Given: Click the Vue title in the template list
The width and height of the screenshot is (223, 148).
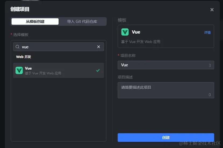Looking at the screenshot, I should (x=28, y=68).
